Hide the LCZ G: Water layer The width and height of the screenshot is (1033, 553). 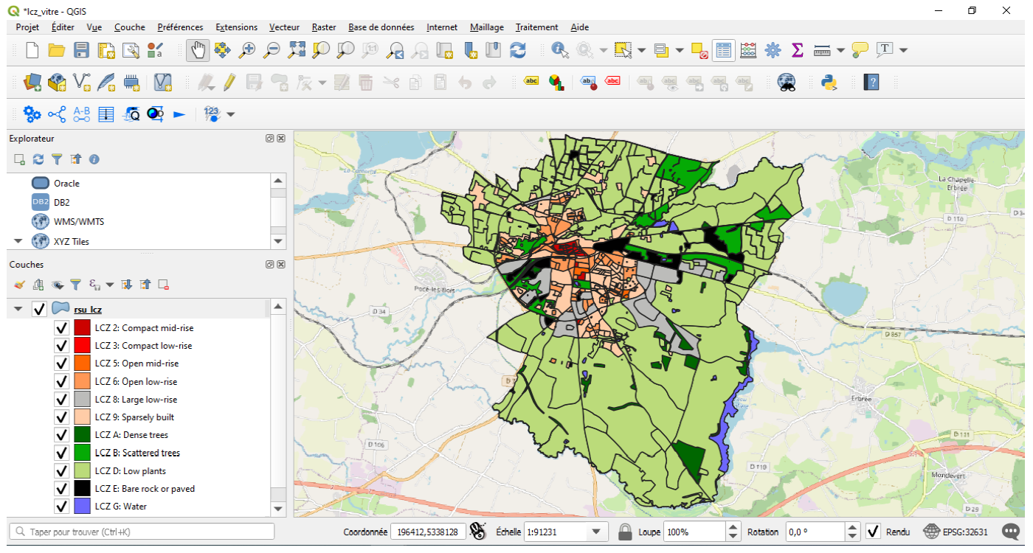pyautogui.click(x=61, y=506)
